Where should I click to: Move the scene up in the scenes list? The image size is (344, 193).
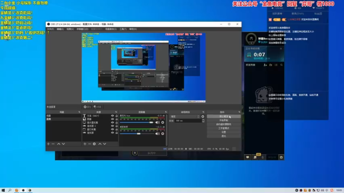click(58, 144)
